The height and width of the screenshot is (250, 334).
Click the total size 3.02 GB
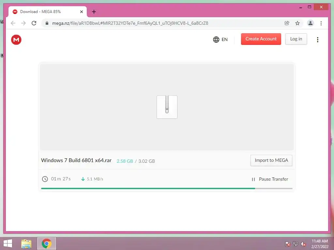pos(146,161)
